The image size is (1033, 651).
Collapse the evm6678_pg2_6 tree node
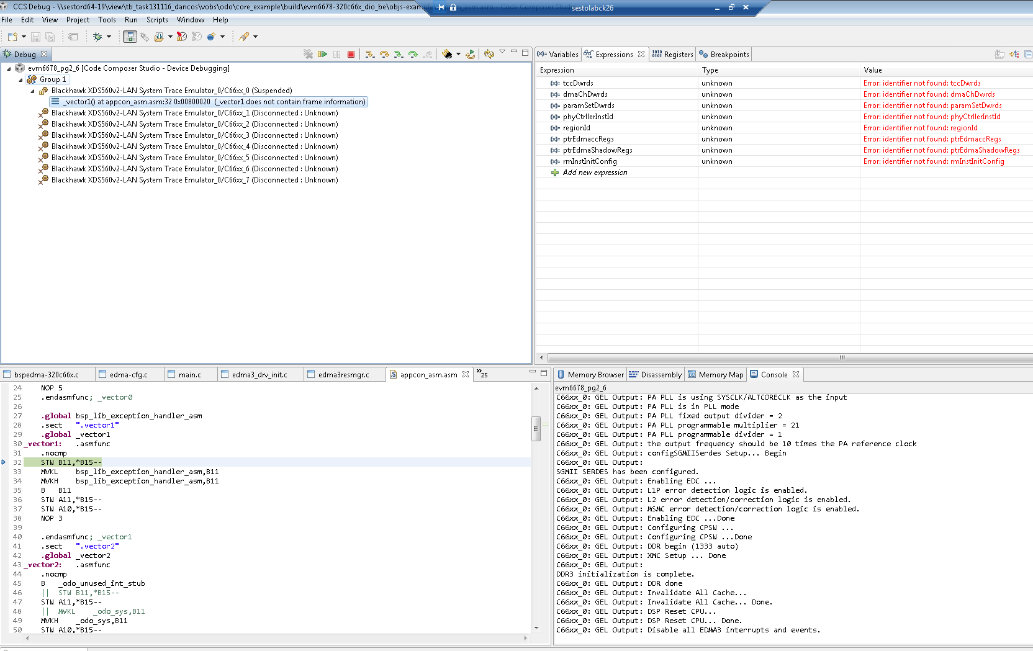tap(9, 68)
